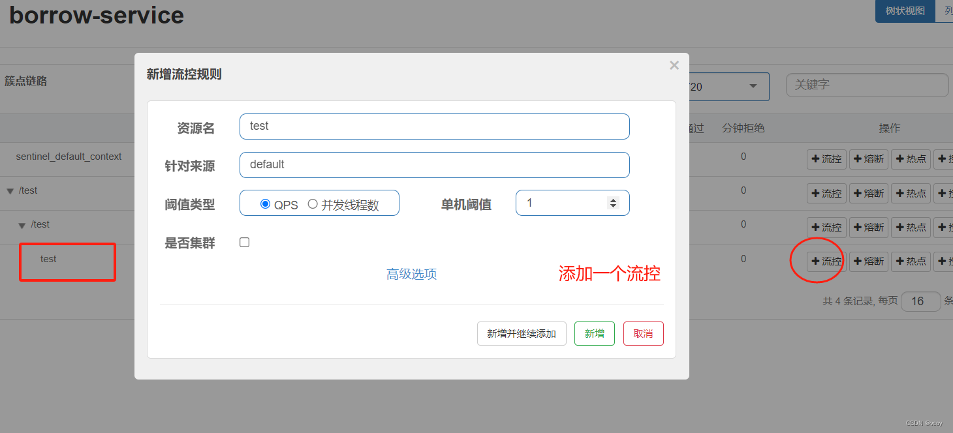Click the 簇点链路 heading
This screenshot has height=433, width=953.
click(26, 82)
